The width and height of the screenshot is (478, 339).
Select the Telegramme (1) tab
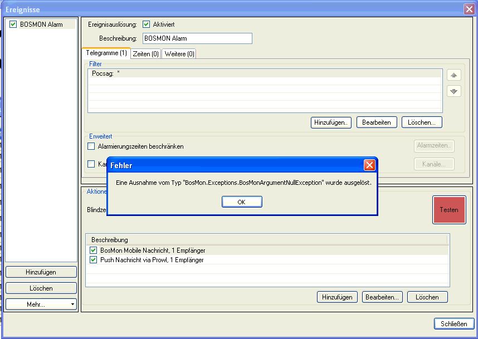coord(106,53)
